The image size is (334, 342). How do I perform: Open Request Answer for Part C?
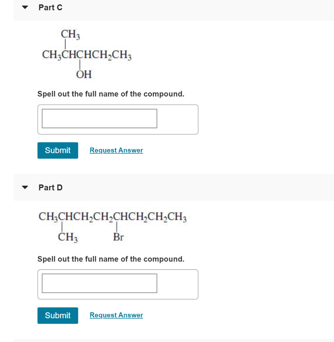(x=116, y=150)
